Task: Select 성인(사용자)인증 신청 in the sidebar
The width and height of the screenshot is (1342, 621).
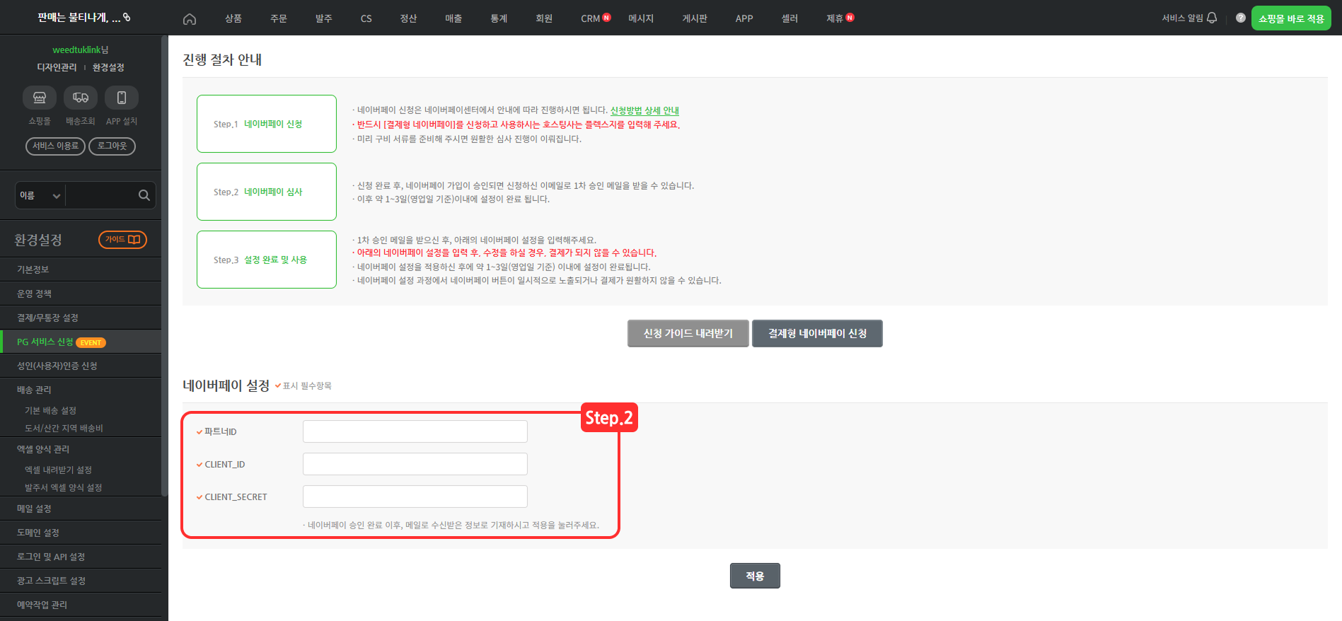Action: [81, 366]
